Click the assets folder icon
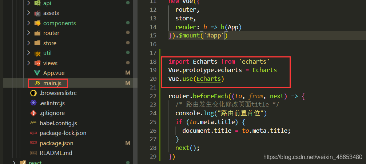The height and width of the screenshot is (164, 366). pyautogui.click(x=37, y=13)
